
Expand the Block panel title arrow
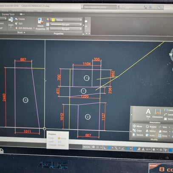[x=24, y=33]
